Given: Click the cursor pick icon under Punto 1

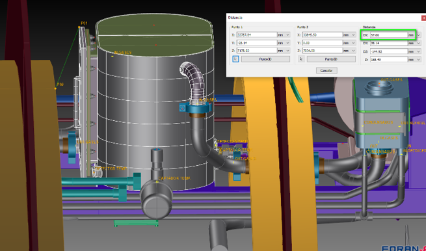Looking at the screenshot, I should click(236, 59).
